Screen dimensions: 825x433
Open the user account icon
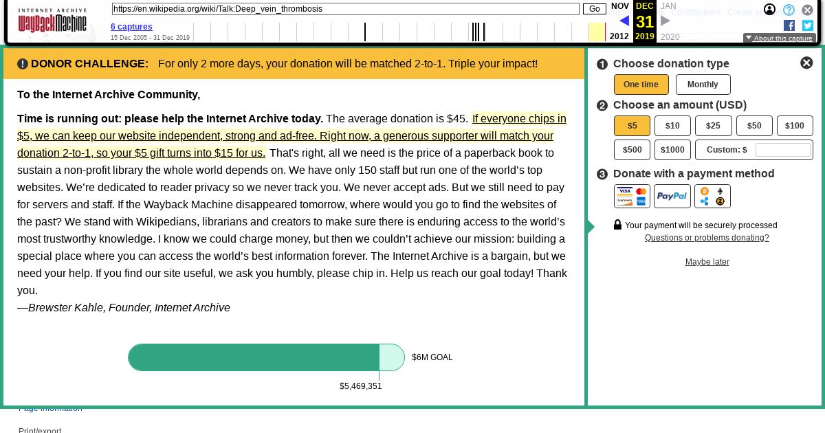tap(769, 10)
